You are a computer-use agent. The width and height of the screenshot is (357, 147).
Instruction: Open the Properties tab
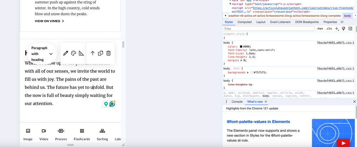pos(330,22)
